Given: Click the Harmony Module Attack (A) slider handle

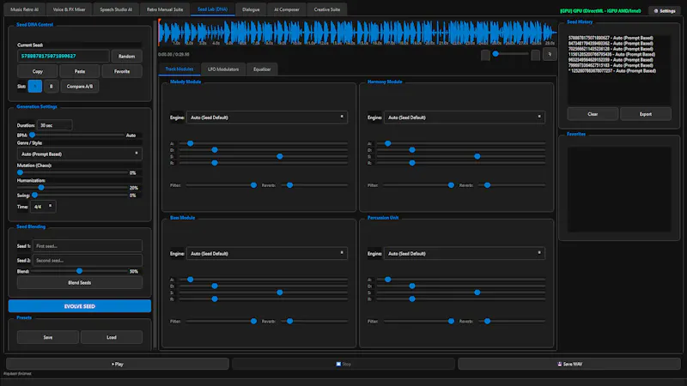Looking at the screenshot, I should 388,143.
